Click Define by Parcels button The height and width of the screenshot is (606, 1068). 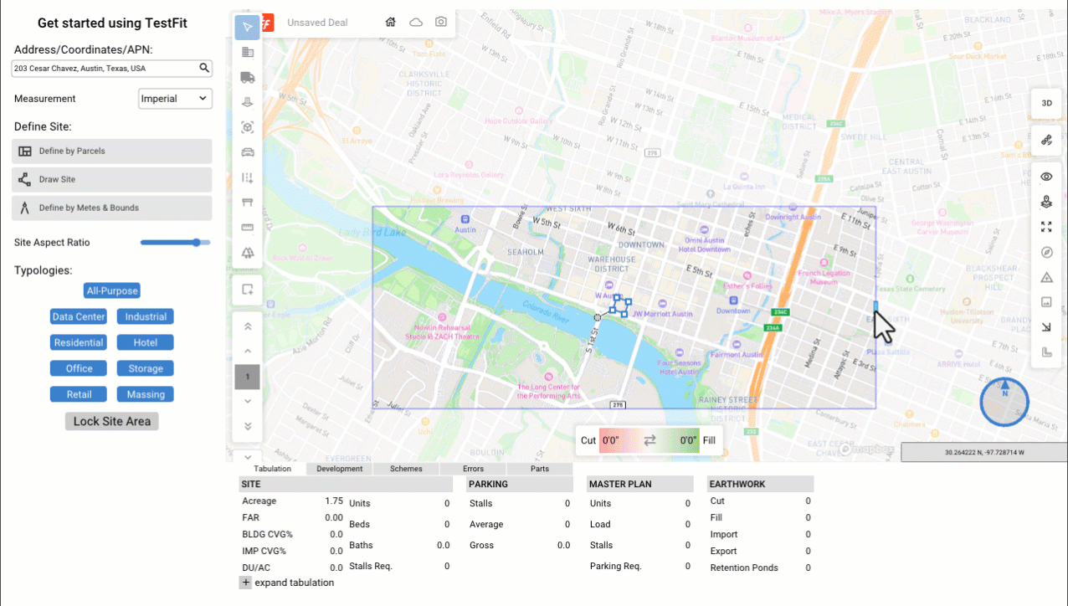click(112, 151)
